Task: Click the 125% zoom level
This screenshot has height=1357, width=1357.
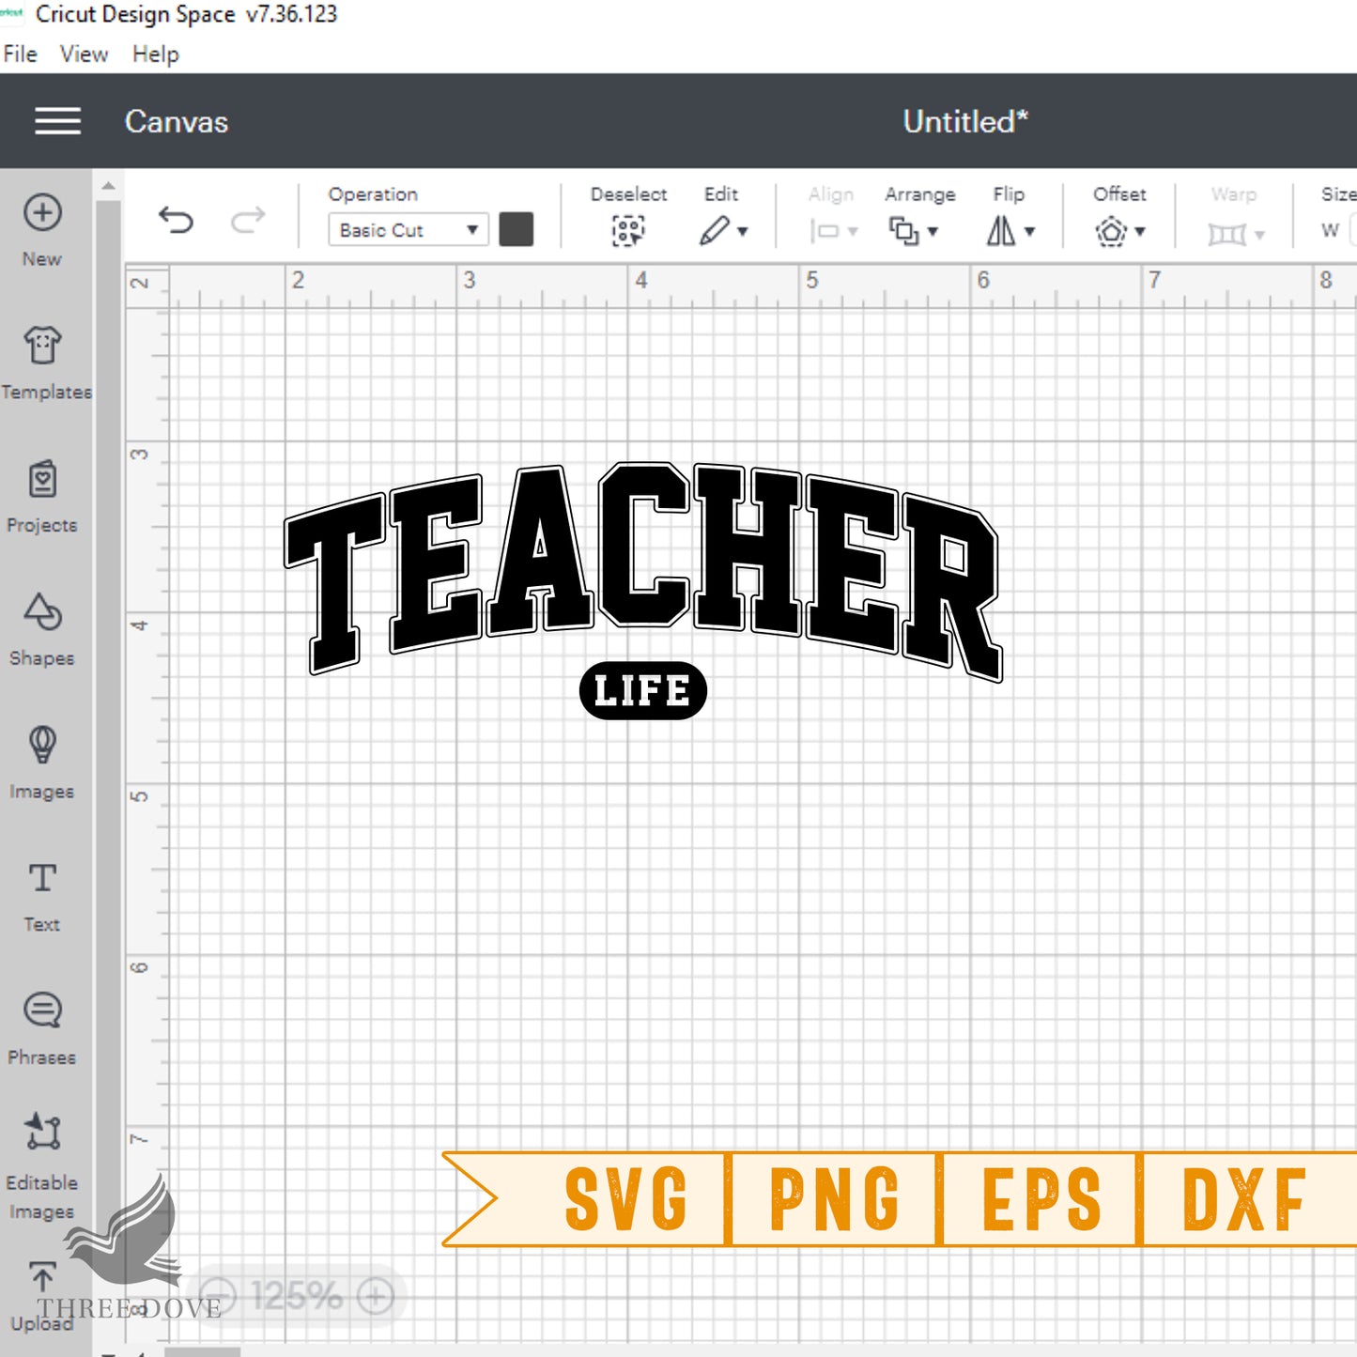Action: click(296, 1297)
